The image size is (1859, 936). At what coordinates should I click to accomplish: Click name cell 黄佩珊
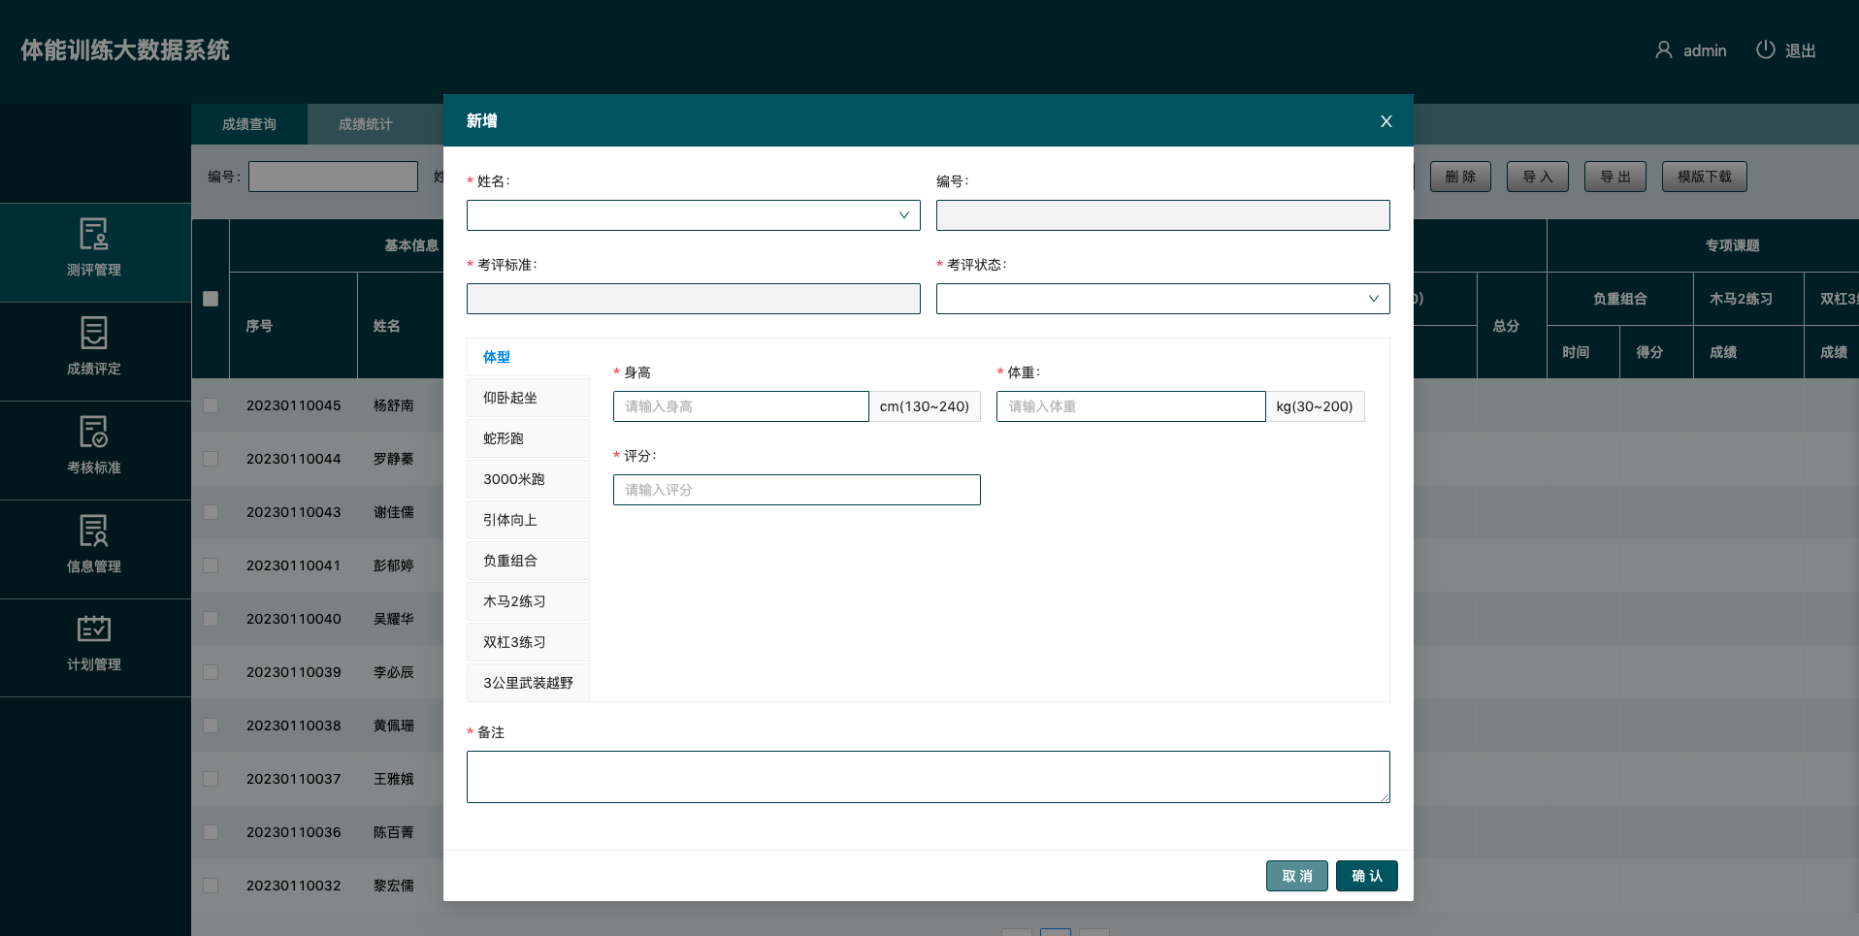click(394, 726)
